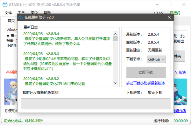The image size is (191, 125).
Task: Click the -修复了外置辅助汉化CPU占用率的问题 log line
Action: (54, 84)
